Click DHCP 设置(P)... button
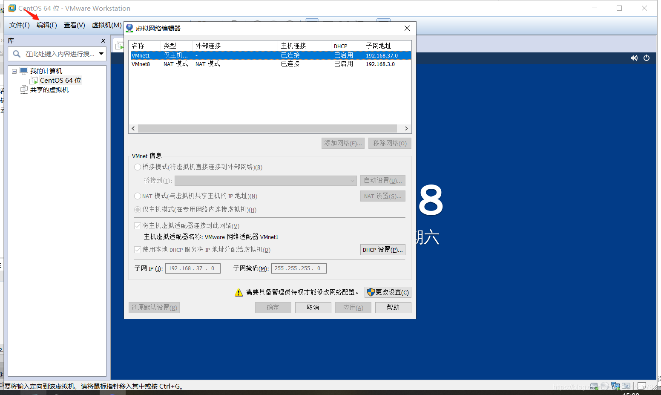661x395 pixels. [383, 250]
